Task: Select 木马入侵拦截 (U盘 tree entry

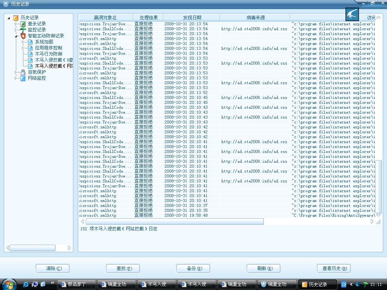Action: [x=54, y=60]
